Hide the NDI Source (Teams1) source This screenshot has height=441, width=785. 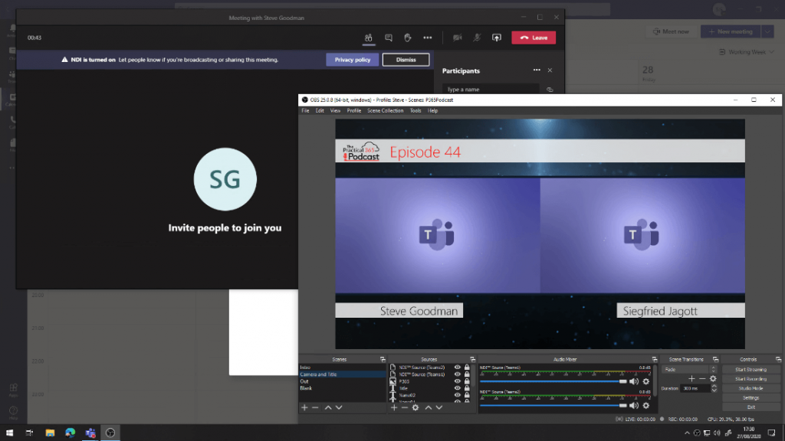pos(457,374)
